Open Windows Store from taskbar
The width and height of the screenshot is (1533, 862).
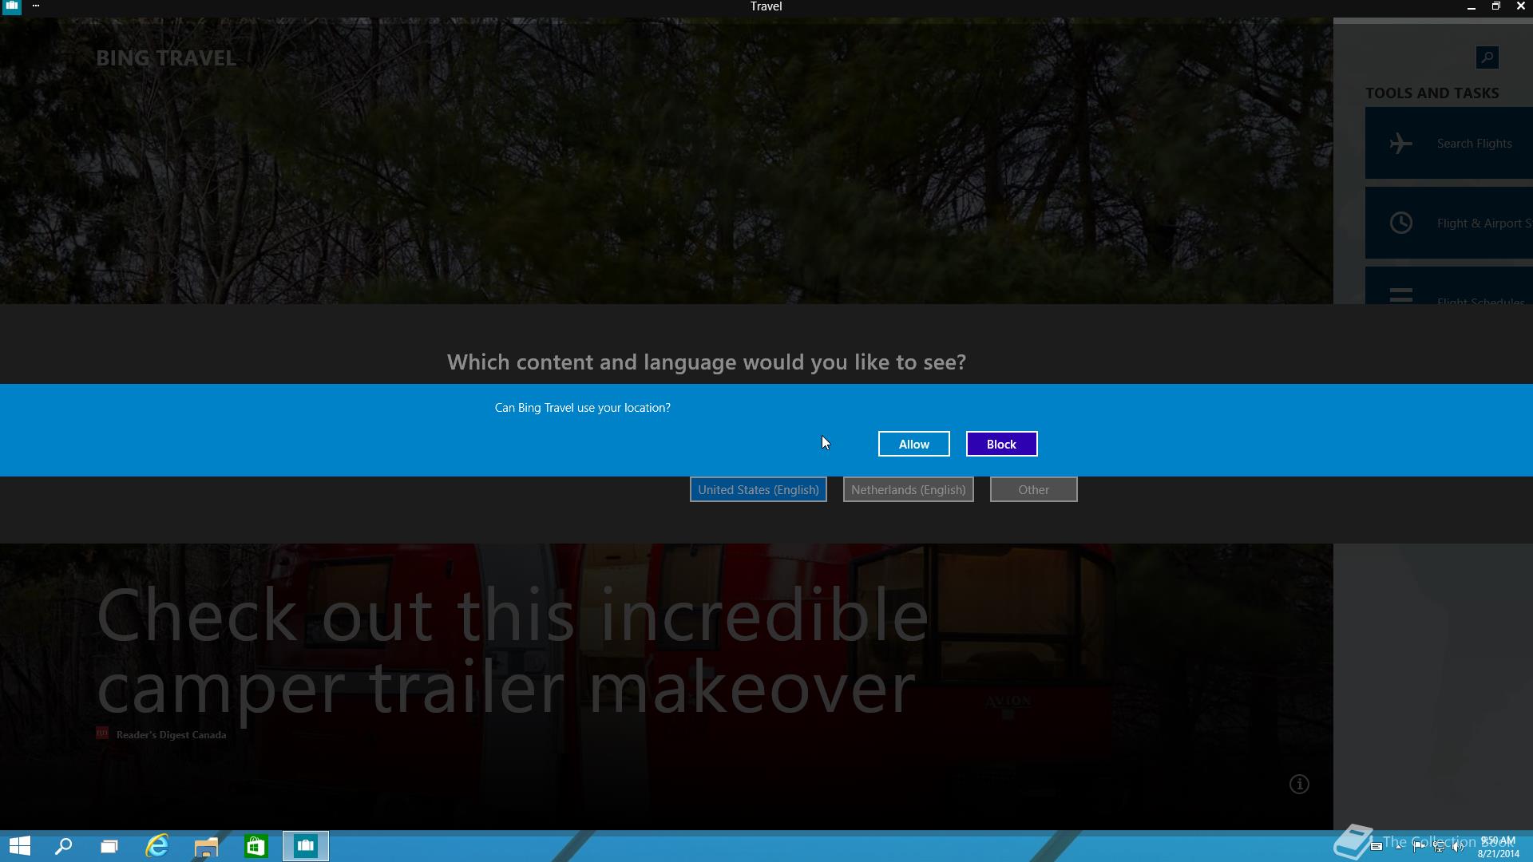click(x=255, y=846)
